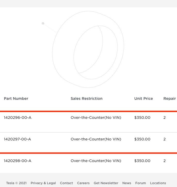Select part number 1420298-00-A
This screenshot has height=187, width=177.
pos(18,161)
